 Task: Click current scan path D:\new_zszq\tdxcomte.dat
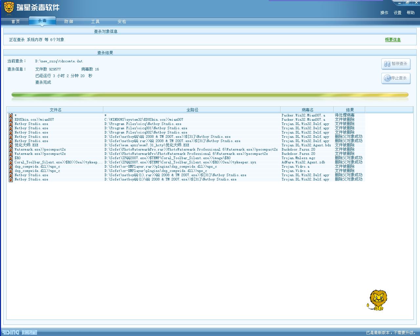coord(59,61)
